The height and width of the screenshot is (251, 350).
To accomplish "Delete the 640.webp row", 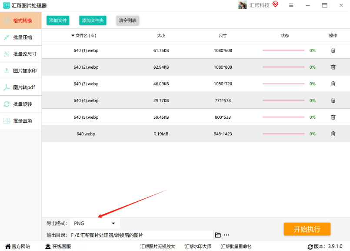I will pos(333,134).
